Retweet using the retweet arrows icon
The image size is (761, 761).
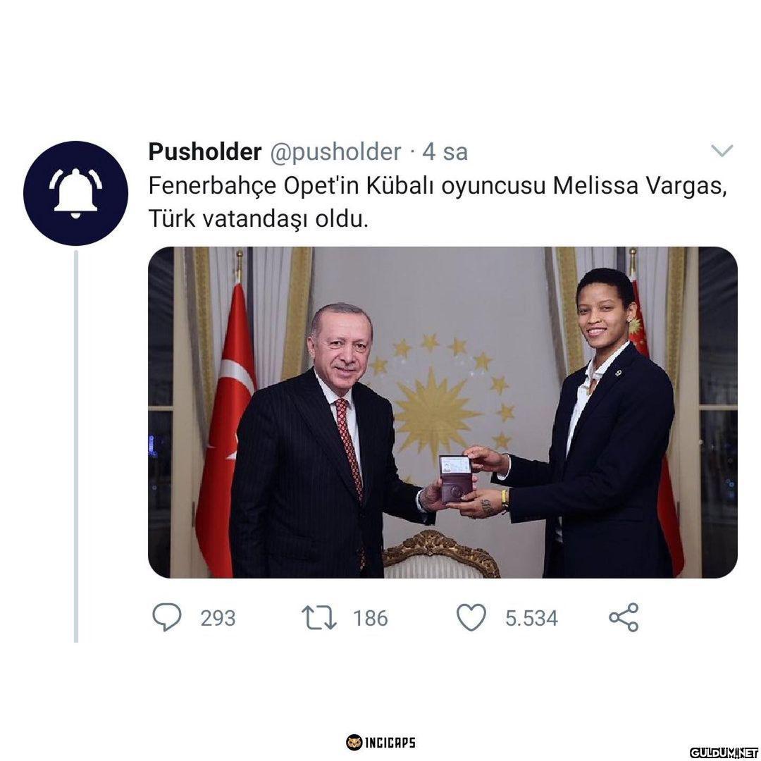319,617
